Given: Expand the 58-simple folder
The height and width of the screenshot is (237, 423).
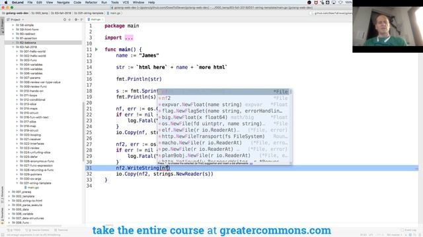Looking at the screenshot, I should tap(13, 25).
